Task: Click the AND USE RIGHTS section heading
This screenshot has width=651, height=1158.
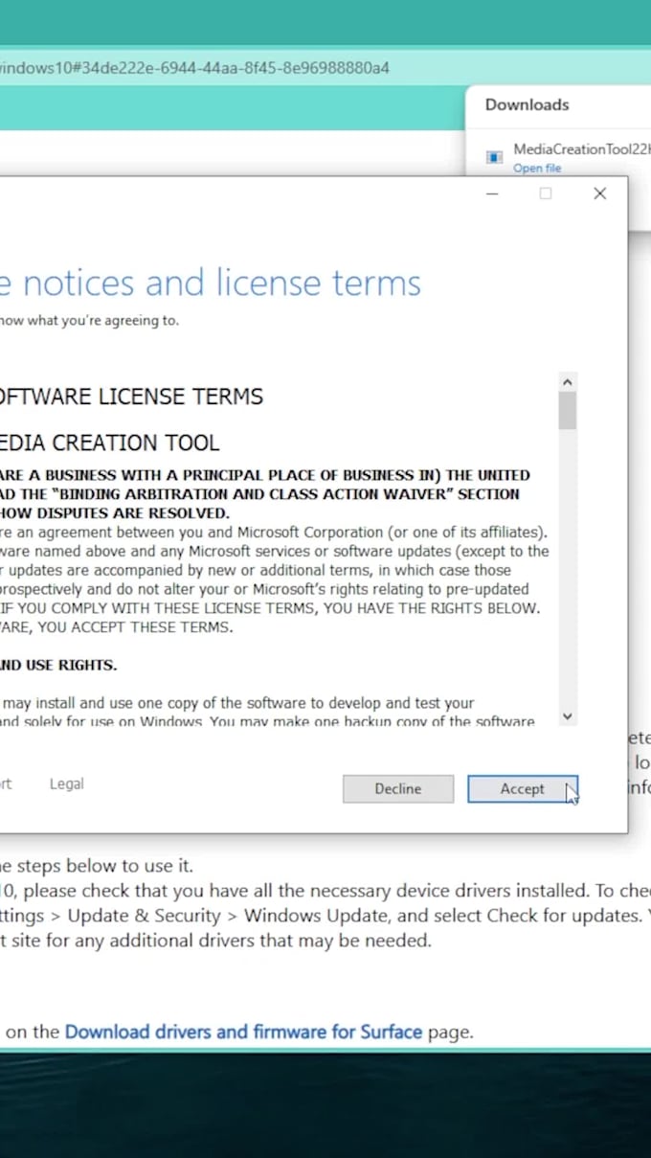Action: tap(58, 665)
